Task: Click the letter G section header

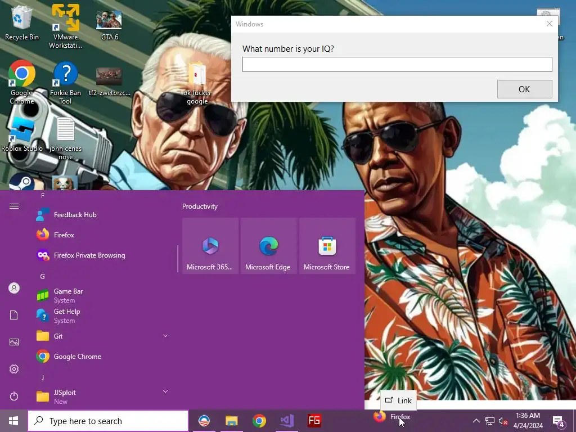Action: [x=43, y=276]
